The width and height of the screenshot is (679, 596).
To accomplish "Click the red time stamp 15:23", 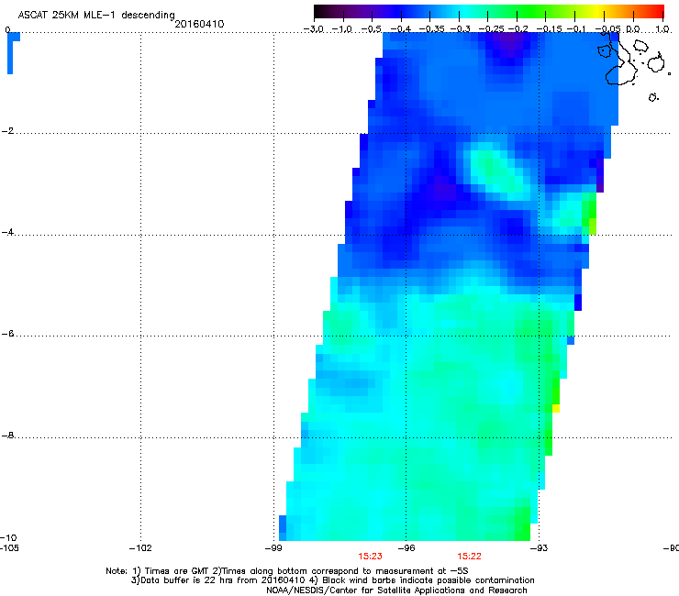I will point(371,557).
